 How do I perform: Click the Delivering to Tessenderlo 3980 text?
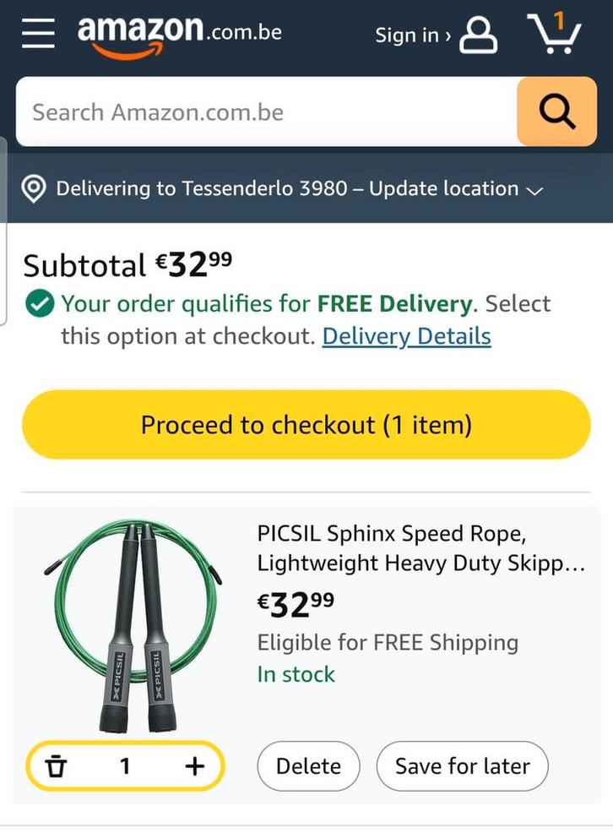pyautogui.click(x=203, y=188)
